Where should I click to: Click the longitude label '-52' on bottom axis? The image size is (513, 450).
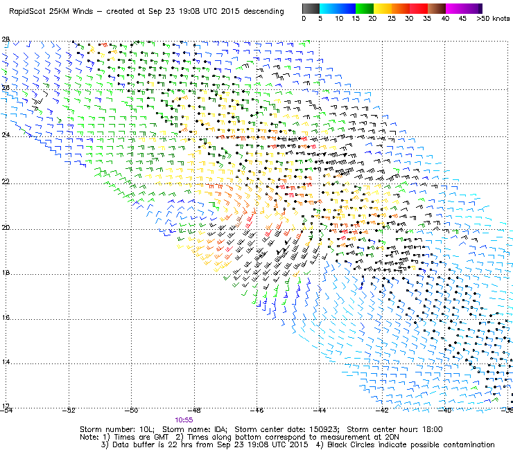point(69,411)
